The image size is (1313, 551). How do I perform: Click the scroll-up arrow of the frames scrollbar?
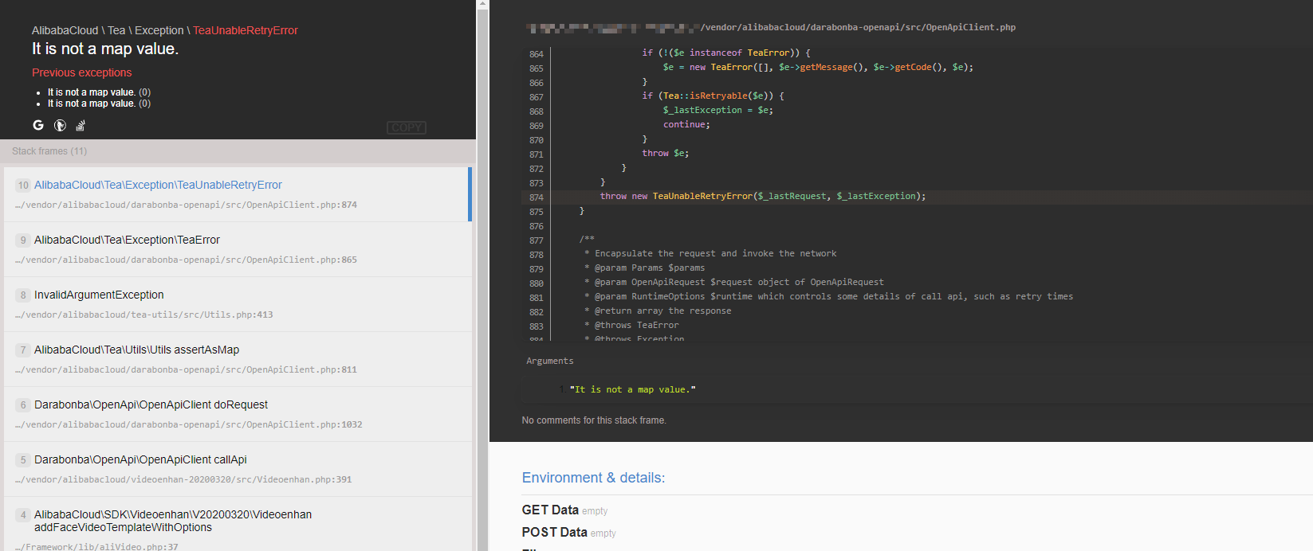click(x=482, y=4)
